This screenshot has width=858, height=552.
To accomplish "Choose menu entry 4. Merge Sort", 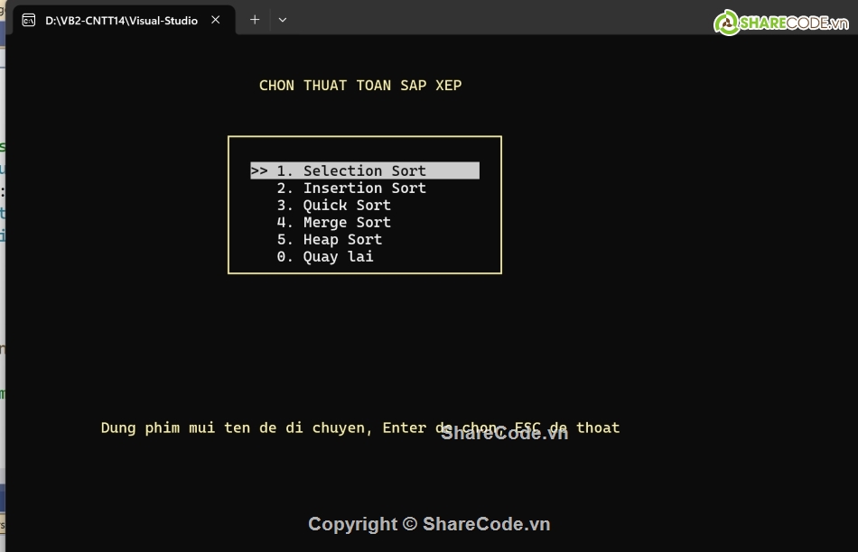I will [x=334, y=222].
